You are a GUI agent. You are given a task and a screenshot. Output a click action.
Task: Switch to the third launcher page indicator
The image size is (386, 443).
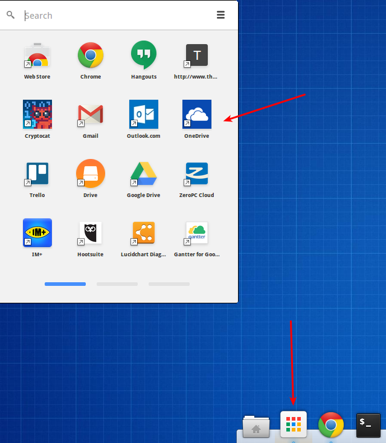pos(169,284)
